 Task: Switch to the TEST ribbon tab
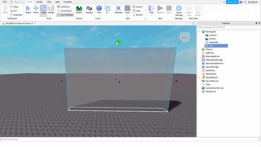[x=49, y=2]
